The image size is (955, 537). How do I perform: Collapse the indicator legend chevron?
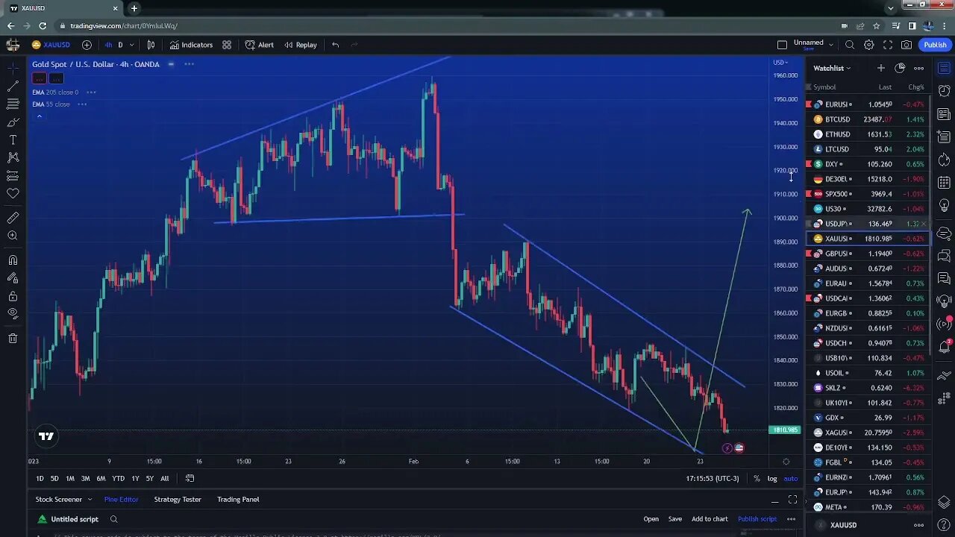39,116
